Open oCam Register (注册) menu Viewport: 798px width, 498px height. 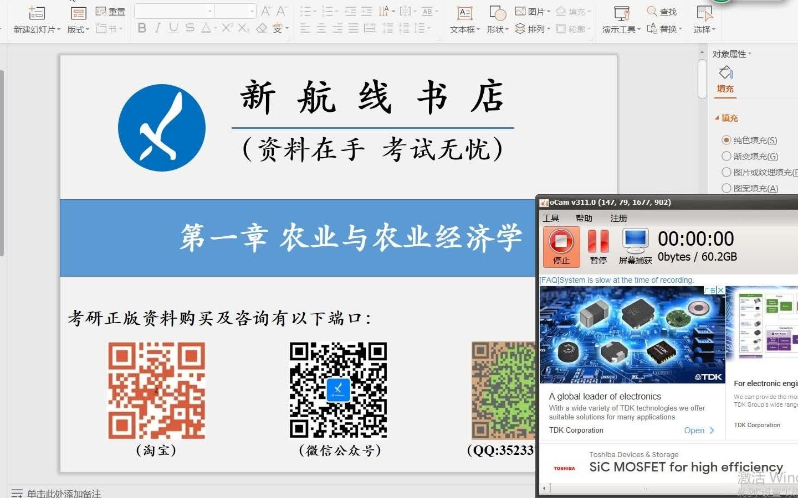pos(619,218)
